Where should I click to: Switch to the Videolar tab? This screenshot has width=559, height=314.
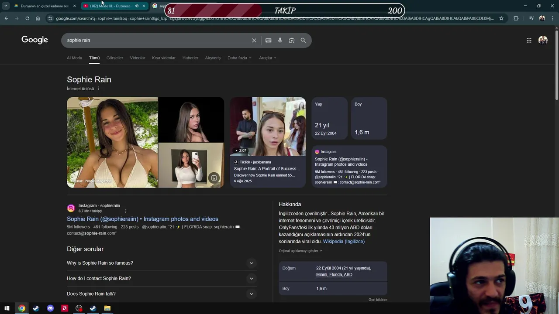pos(138,58)
